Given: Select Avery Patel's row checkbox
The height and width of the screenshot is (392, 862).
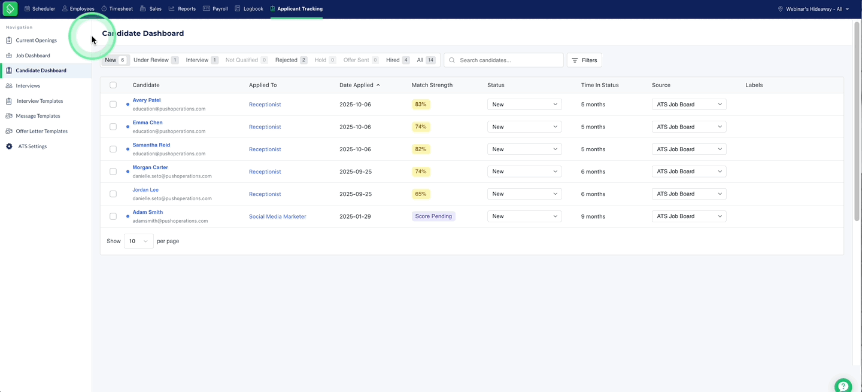Looking at the screenshot, I should pyautogui.click(x=113, y=105).
